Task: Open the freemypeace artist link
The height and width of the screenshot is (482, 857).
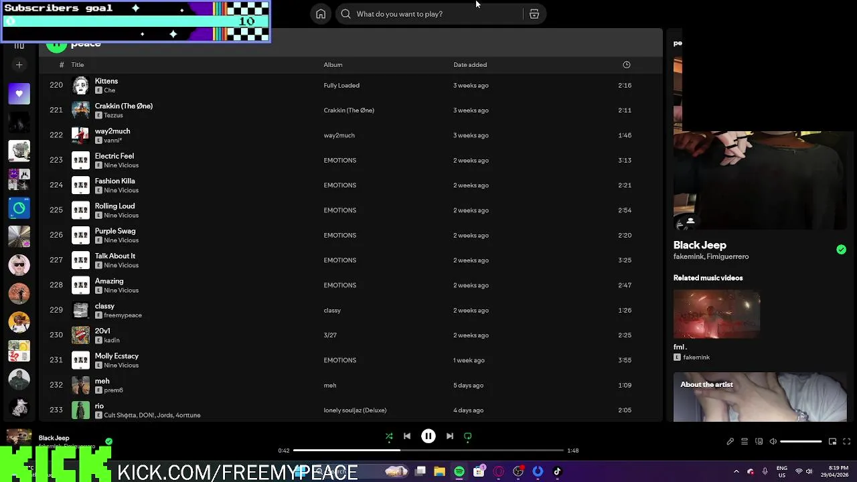Action: tap(123, 315)
